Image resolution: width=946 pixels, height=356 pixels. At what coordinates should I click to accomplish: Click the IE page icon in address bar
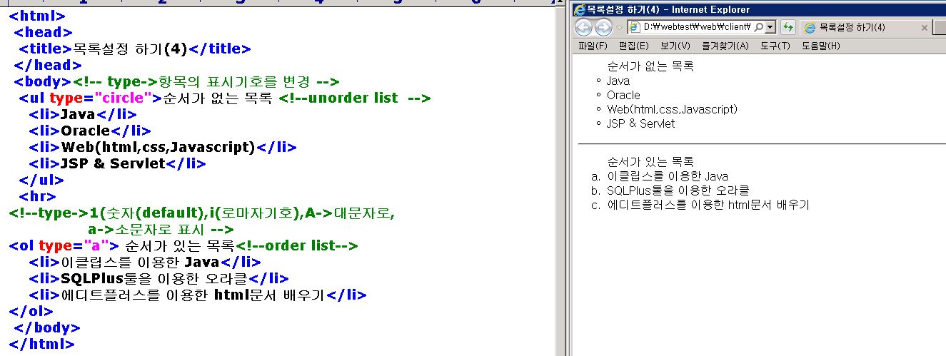pos(635,27)
